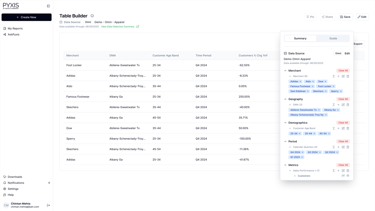Image resolution: width=375 pixels, height=211 pixels.
Task: Click Edit next to Data Source Omni
Action: [347, 53]
